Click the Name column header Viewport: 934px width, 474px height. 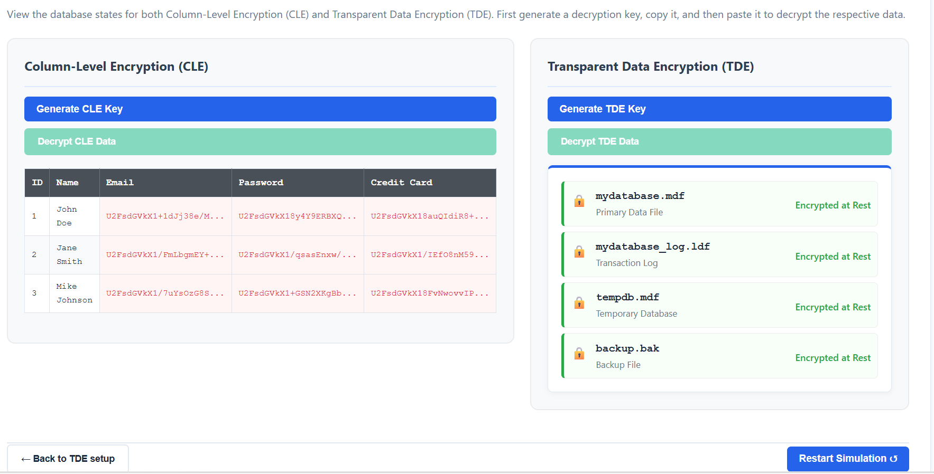[67, 183]
